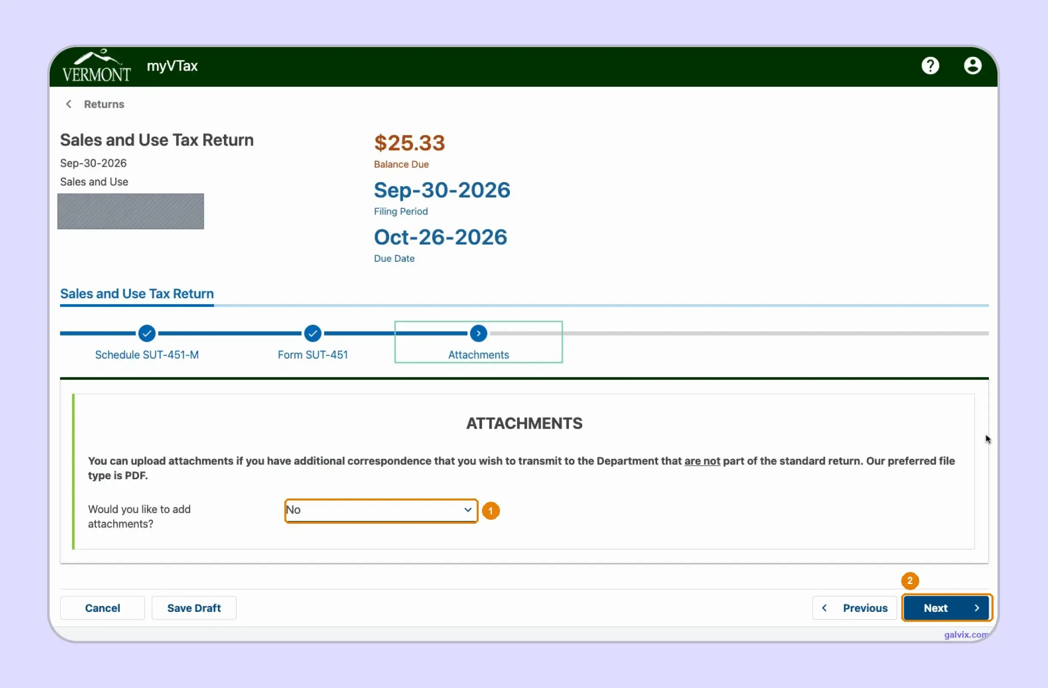
Task: Click the myVTax title
Action: click(x=172, y=66)
